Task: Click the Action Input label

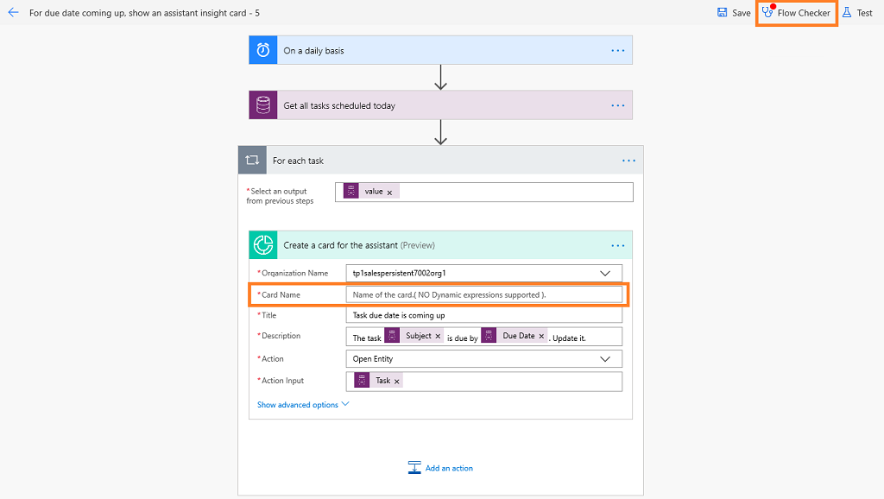Action: (x=282, y=381)
